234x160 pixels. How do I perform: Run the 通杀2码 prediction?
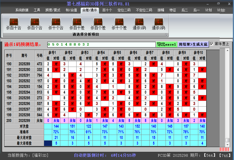159,24
